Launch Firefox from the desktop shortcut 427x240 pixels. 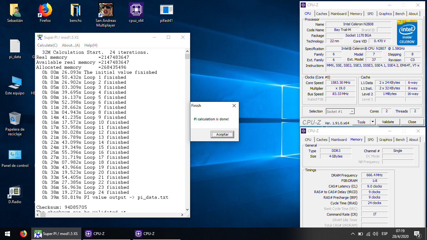click(x=45, y=13)
